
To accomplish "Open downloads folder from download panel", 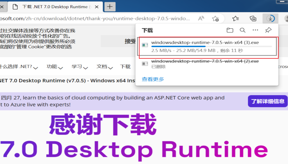I will (230, 30).
